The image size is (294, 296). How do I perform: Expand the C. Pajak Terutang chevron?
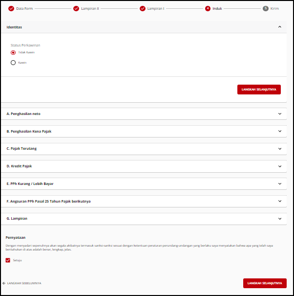pyautogui.click(x=279, y=149)
